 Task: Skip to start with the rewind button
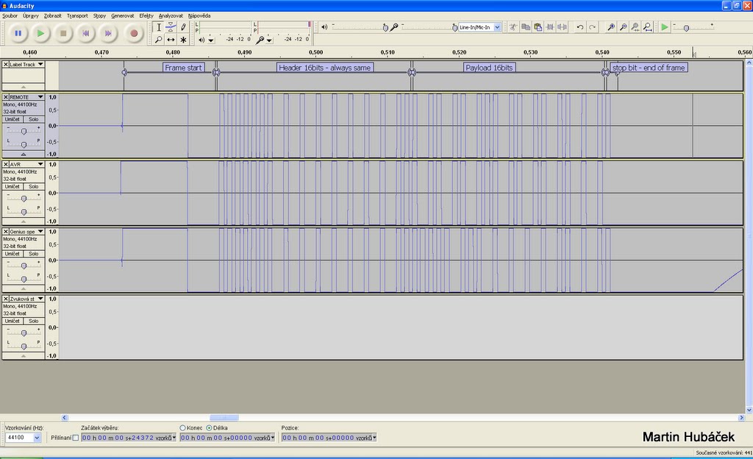click(x=85, y=33)
